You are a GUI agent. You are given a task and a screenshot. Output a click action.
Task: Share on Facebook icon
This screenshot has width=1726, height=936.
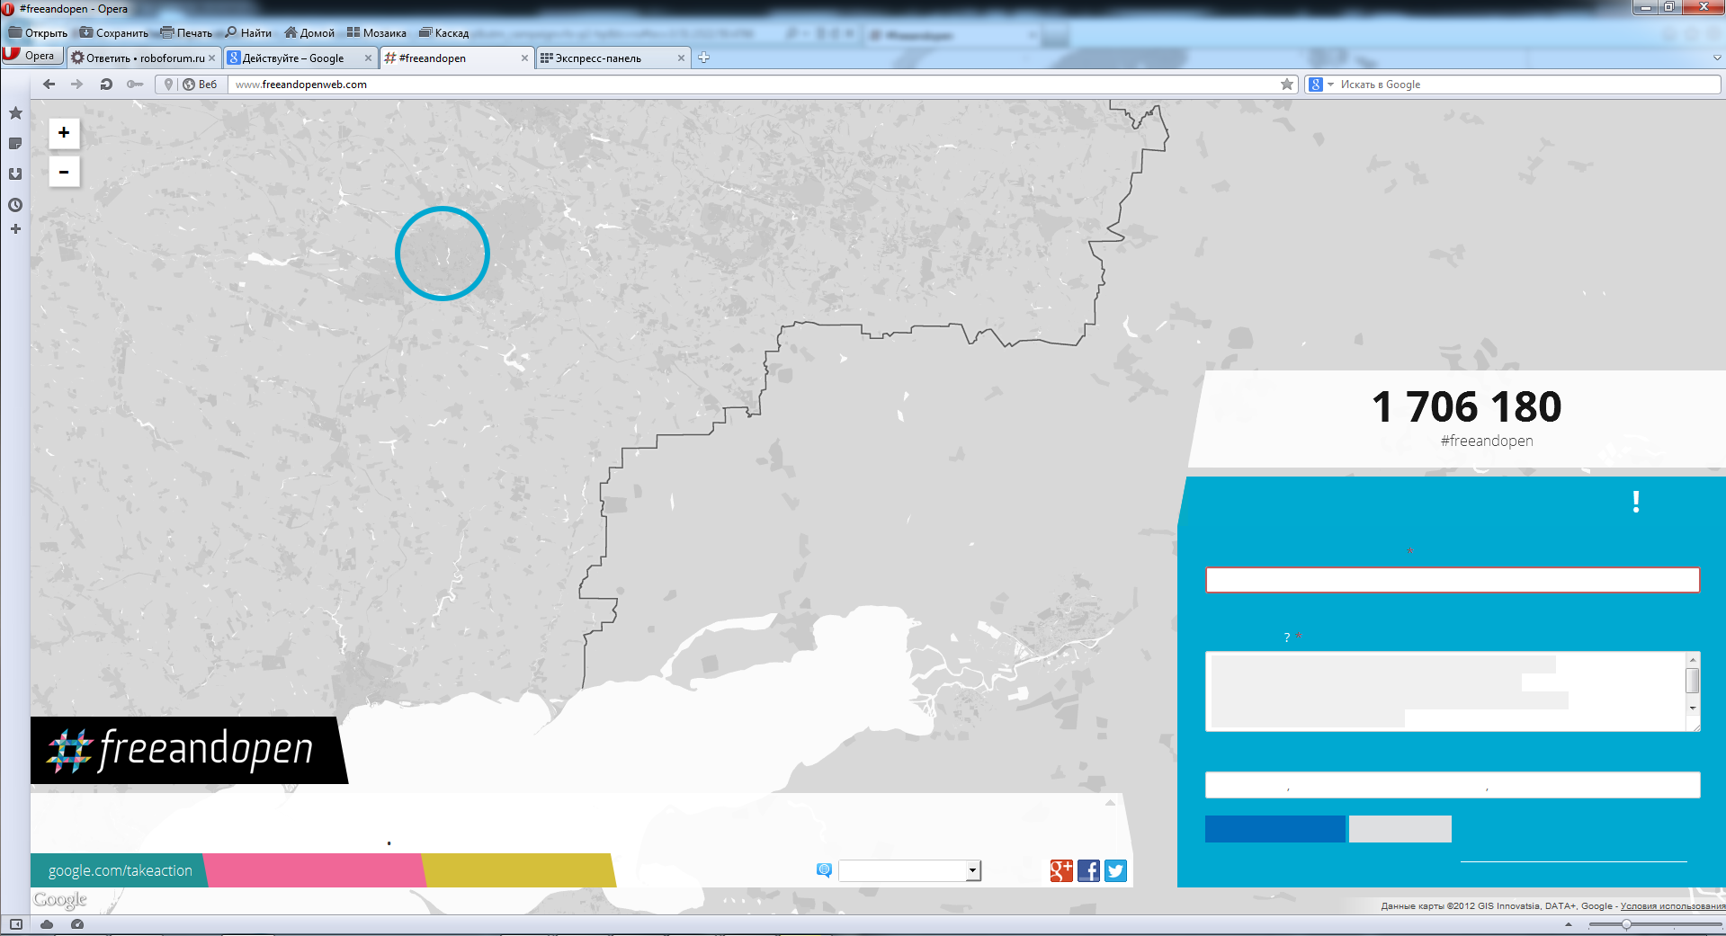[x=1088, y=870]
